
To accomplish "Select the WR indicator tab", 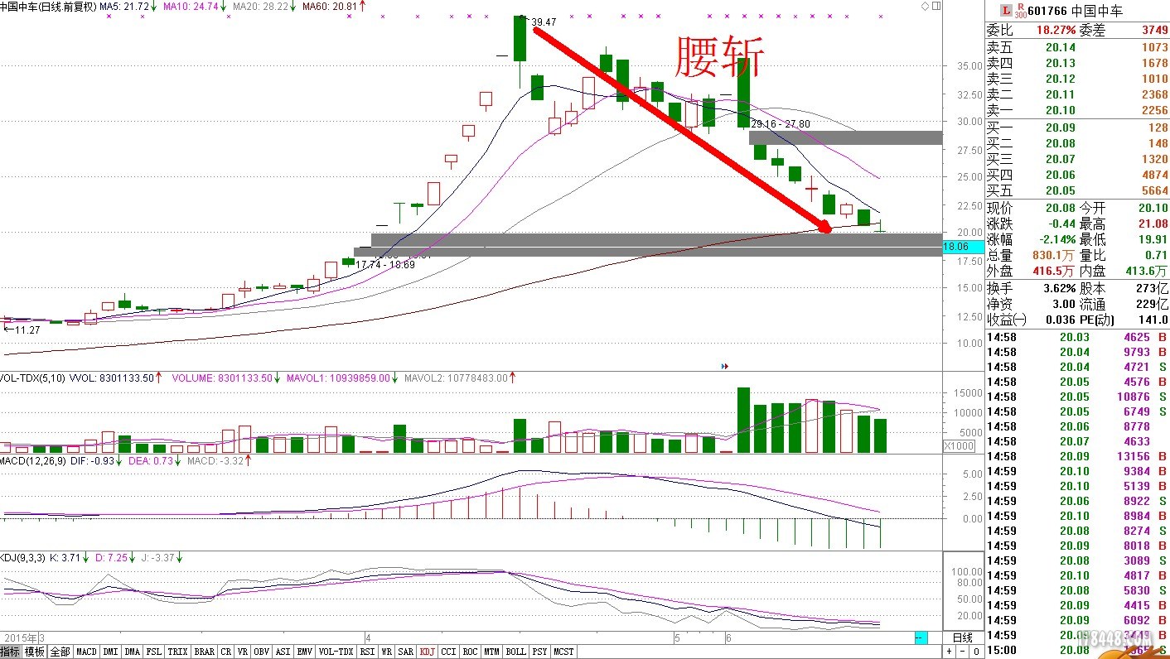I will coord(387,652).
